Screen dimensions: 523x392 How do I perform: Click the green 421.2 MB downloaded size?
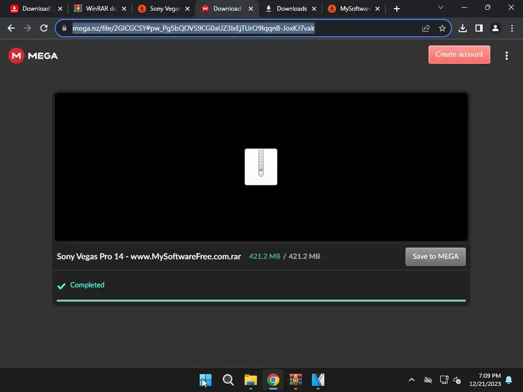(x=265, y=256)
